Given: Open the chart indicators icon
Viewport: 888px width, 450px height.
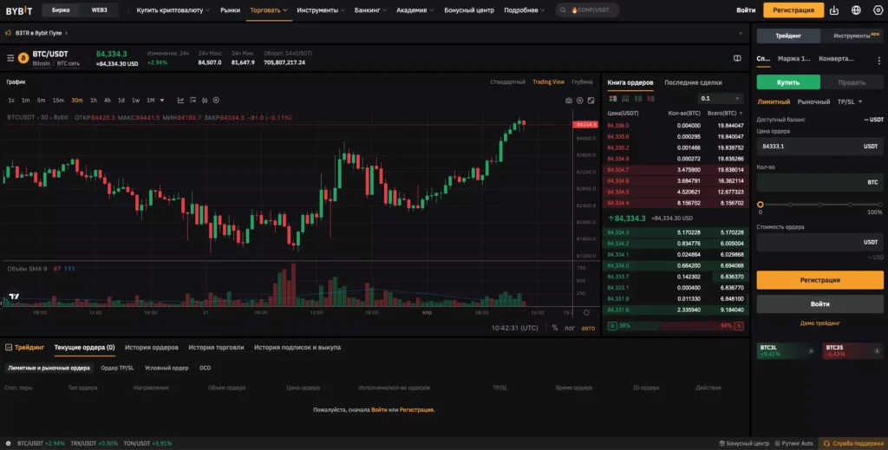Looking at the screenshot, I should click(x=180, y=101).
